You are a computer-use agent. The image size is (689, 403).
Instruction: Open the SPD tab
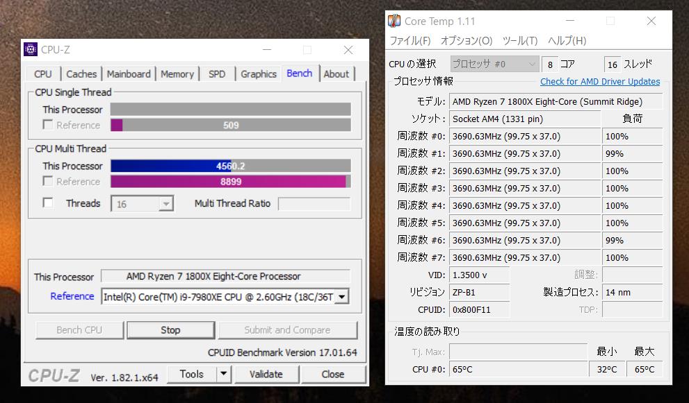tap(217, 74)
